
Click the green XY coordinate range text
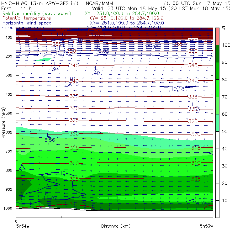coord(122,13)
